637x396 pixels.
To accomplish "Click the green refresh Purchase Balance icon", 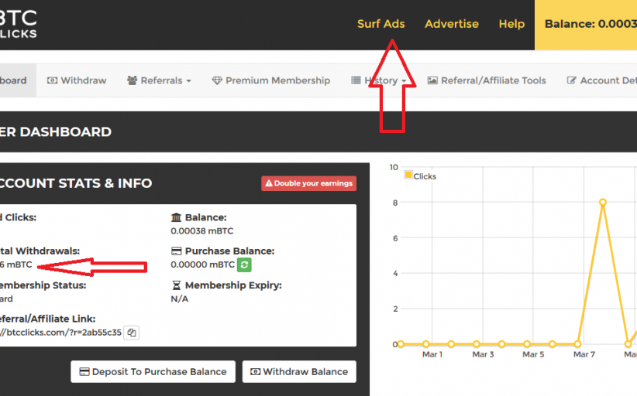I will [244, 265].
